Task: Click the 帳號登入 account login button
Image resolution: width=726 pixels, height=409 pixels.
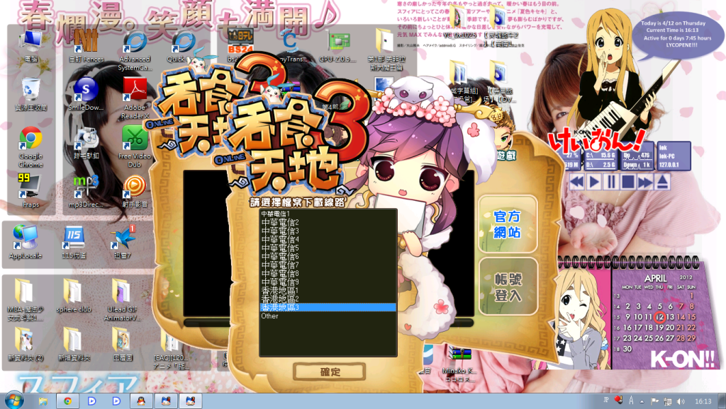Action: (x=508, y=287)
